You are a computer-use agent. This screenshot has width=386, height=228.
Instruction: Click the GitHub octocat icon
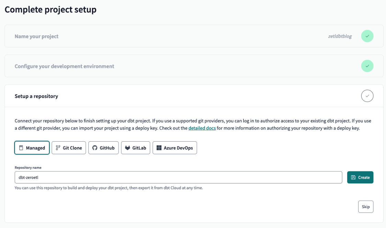95,148
